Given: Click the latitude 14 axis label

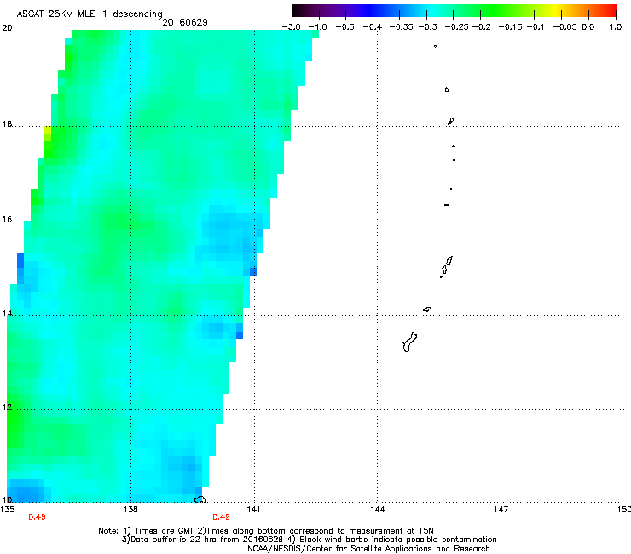Looking at the screenshot, I should [x=7, y=314].
